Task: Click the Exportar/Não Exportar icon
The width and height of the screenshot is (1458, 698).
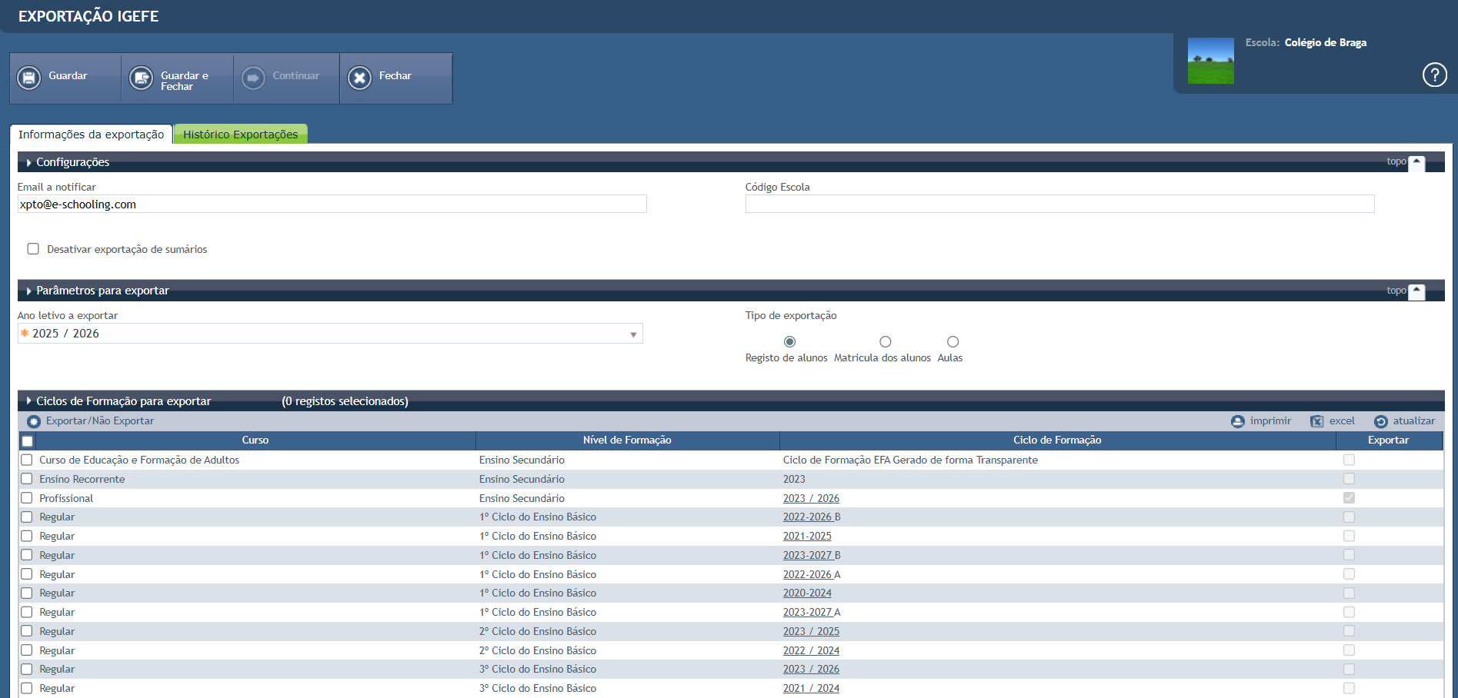Action: pos(34,421)
